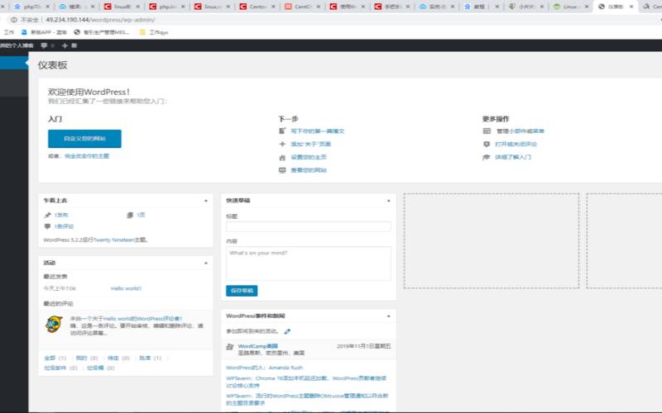Click the quick draft title input field
The height and width of the screenshot is (413, 662).
tap(308, 226)
